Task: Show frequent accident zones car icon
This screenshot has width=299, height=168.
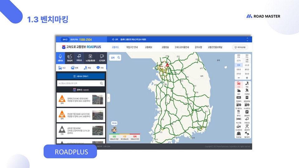Action: coord(239,128)
